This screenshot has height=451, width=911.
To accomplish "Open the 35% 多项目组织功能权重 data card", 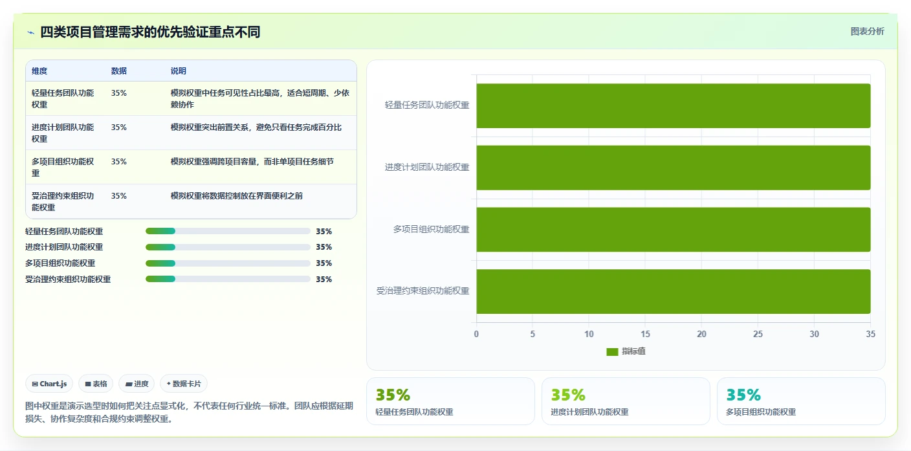I will [x=801, y=401].
